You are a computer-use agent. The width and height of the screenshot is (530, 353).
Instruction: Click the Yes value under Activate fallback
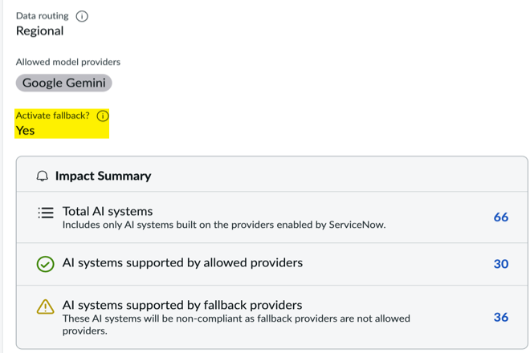click(26, 131)
